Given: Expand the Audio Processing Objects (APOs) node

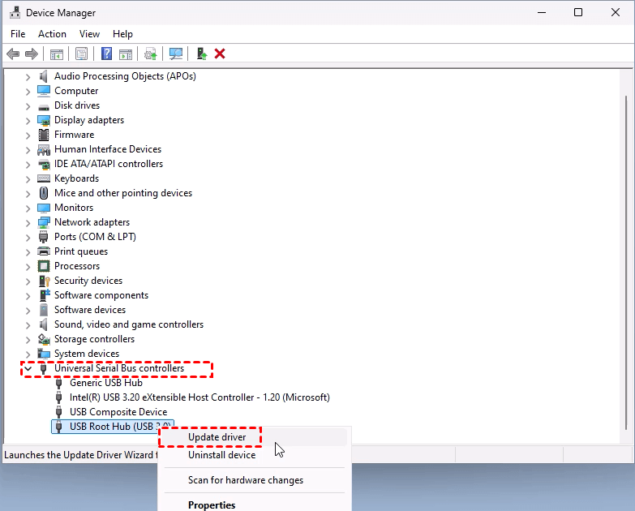Looking at the screenshot, I should (28, 77).
